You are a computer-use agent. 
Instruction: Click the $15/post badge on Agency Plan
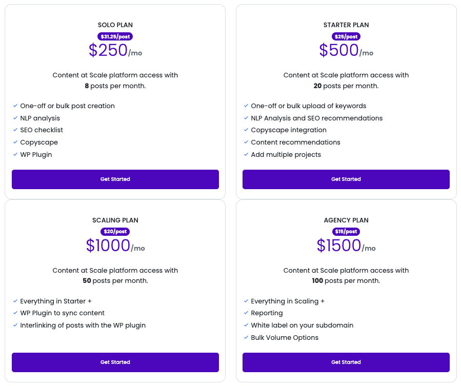click(x=346, y=232)
